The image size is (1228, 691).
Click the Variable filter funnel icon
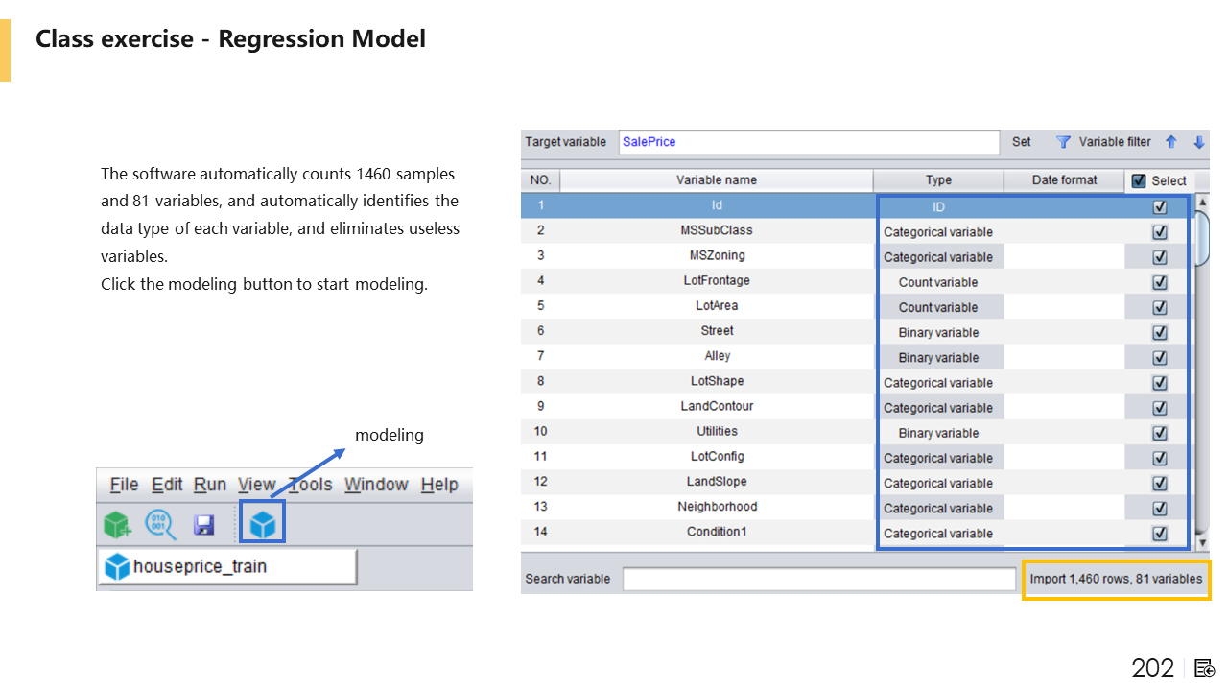pyautogui.click(x=1063, y=142)
